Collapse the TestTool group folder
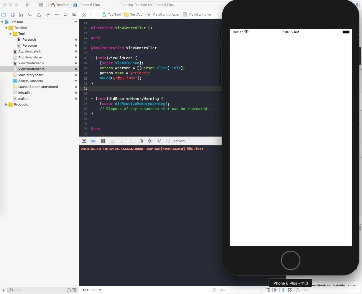The image size is (362, 294). (6, 28)
